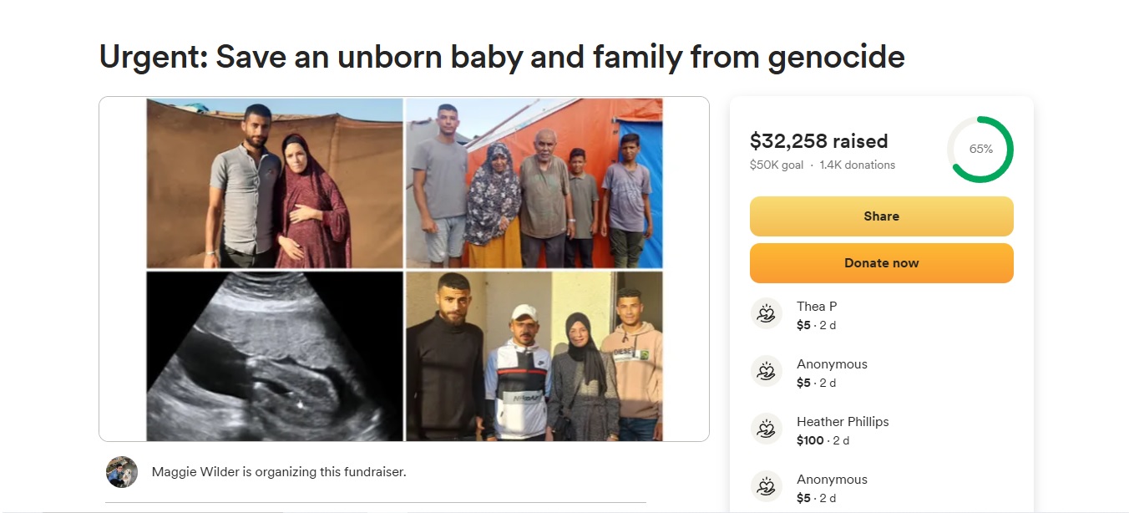Click Maggie Wilder's organizer avatar
This screenshot has height=513, width=1129.
(122, 472)
